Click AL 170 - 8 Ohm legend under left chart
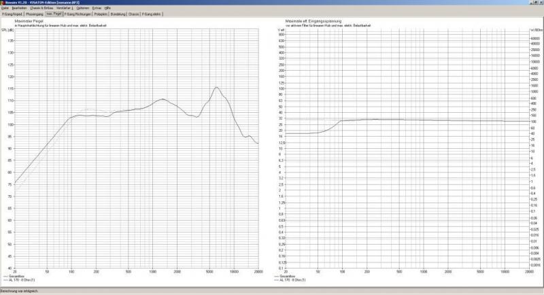 click(19, 280)
